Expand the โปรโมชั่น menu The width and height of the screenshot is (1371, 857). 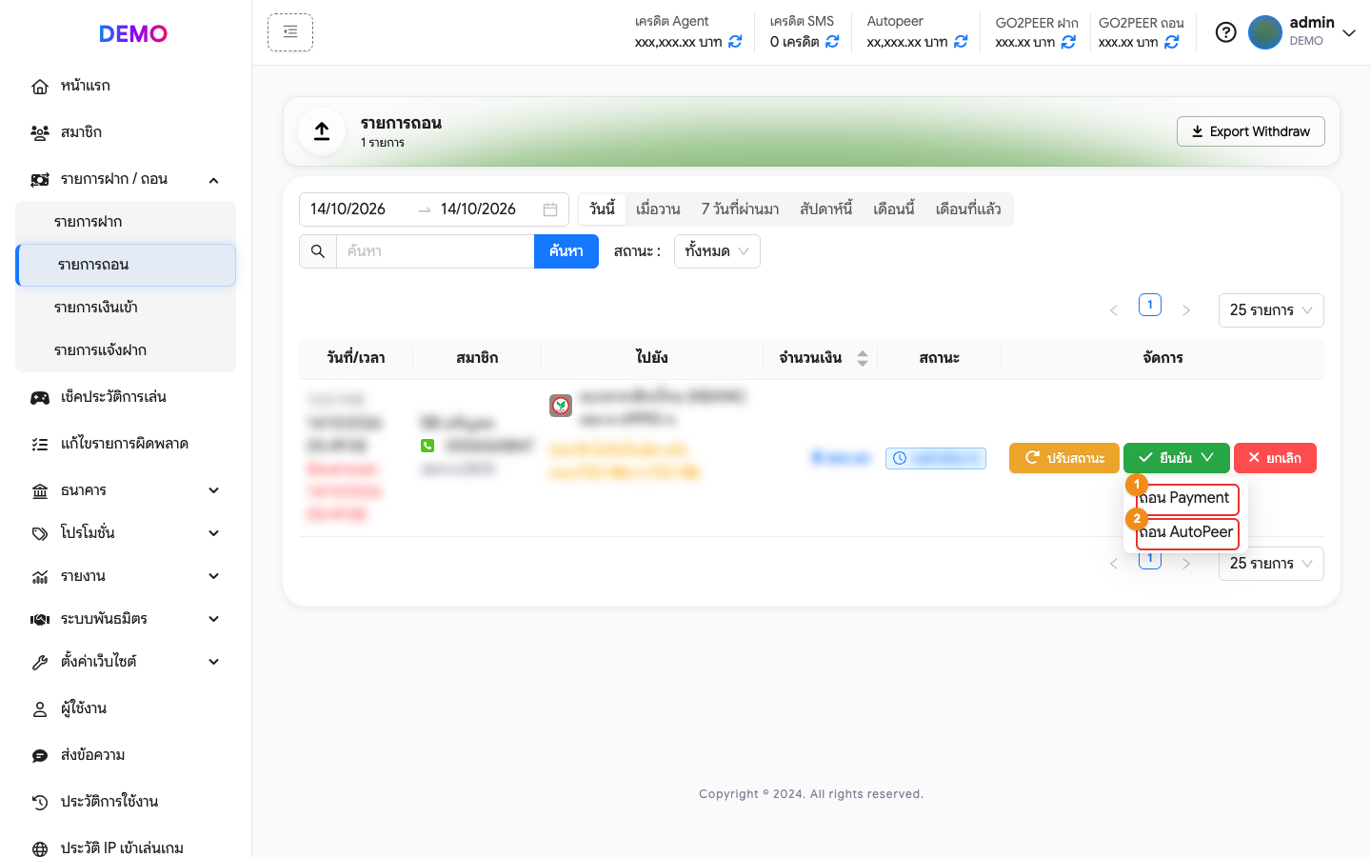click(x=126, y=533)
